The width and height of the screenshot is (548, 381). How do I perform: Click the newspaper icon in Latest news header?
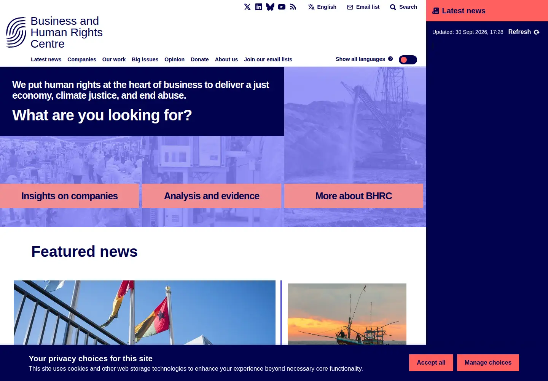[x=436, y=11]
